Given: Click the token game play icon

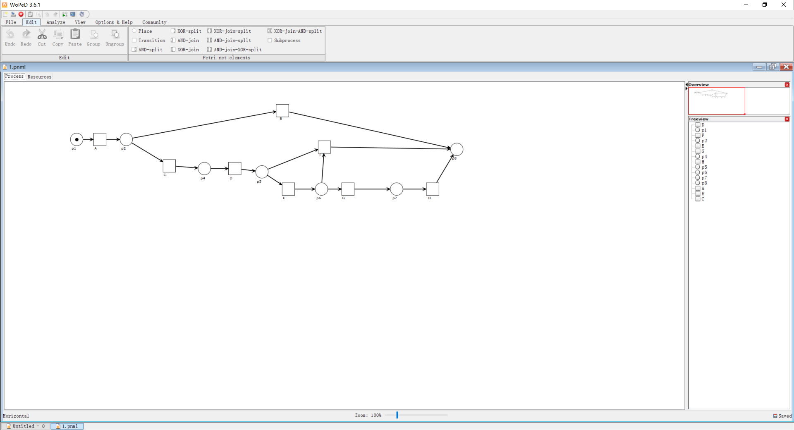Looking at the screenshot, I should click(65, 14).
